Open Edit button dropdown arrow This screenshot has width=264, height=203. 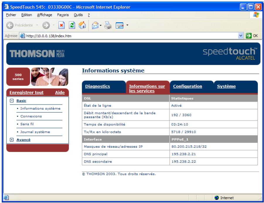click(127, 25)
